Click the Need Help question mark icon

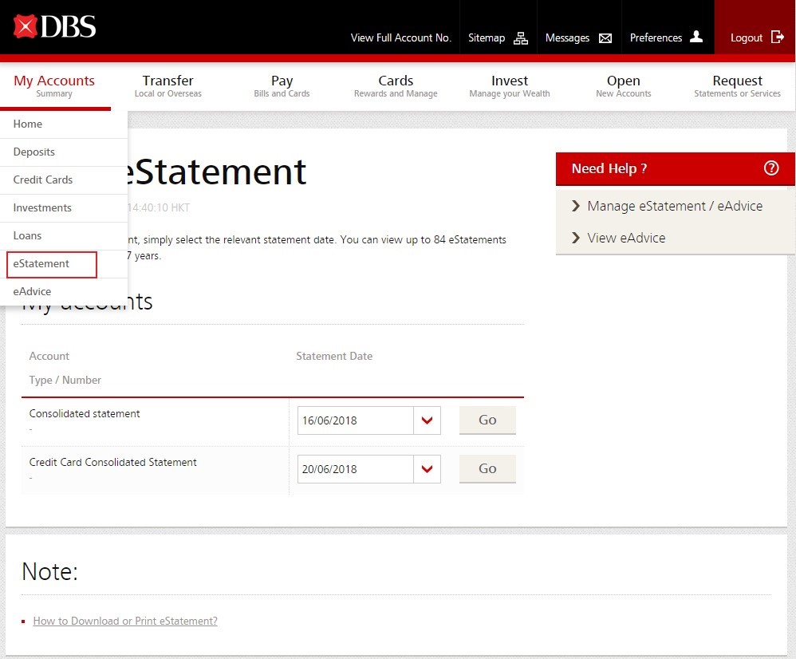[x=770, y=168]
